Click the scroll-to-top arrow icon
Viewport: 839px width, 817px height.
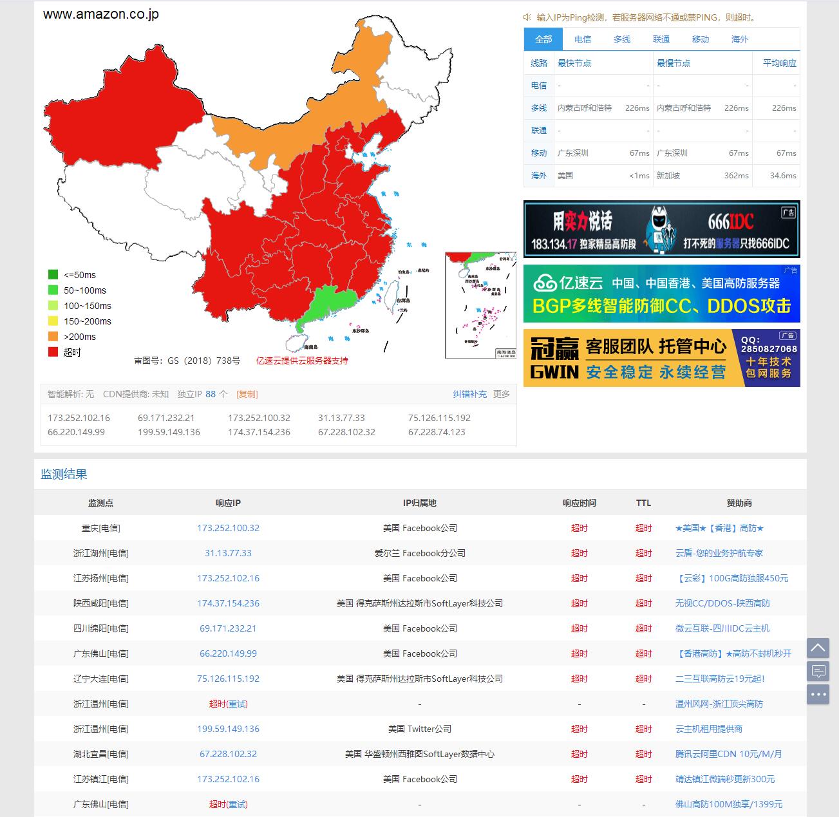click(x=818, y=648)
